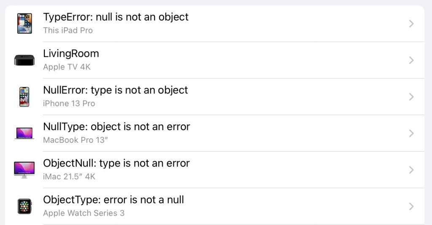Click the iPad Pro device icon
432x225 pixels.
[24, 24]
